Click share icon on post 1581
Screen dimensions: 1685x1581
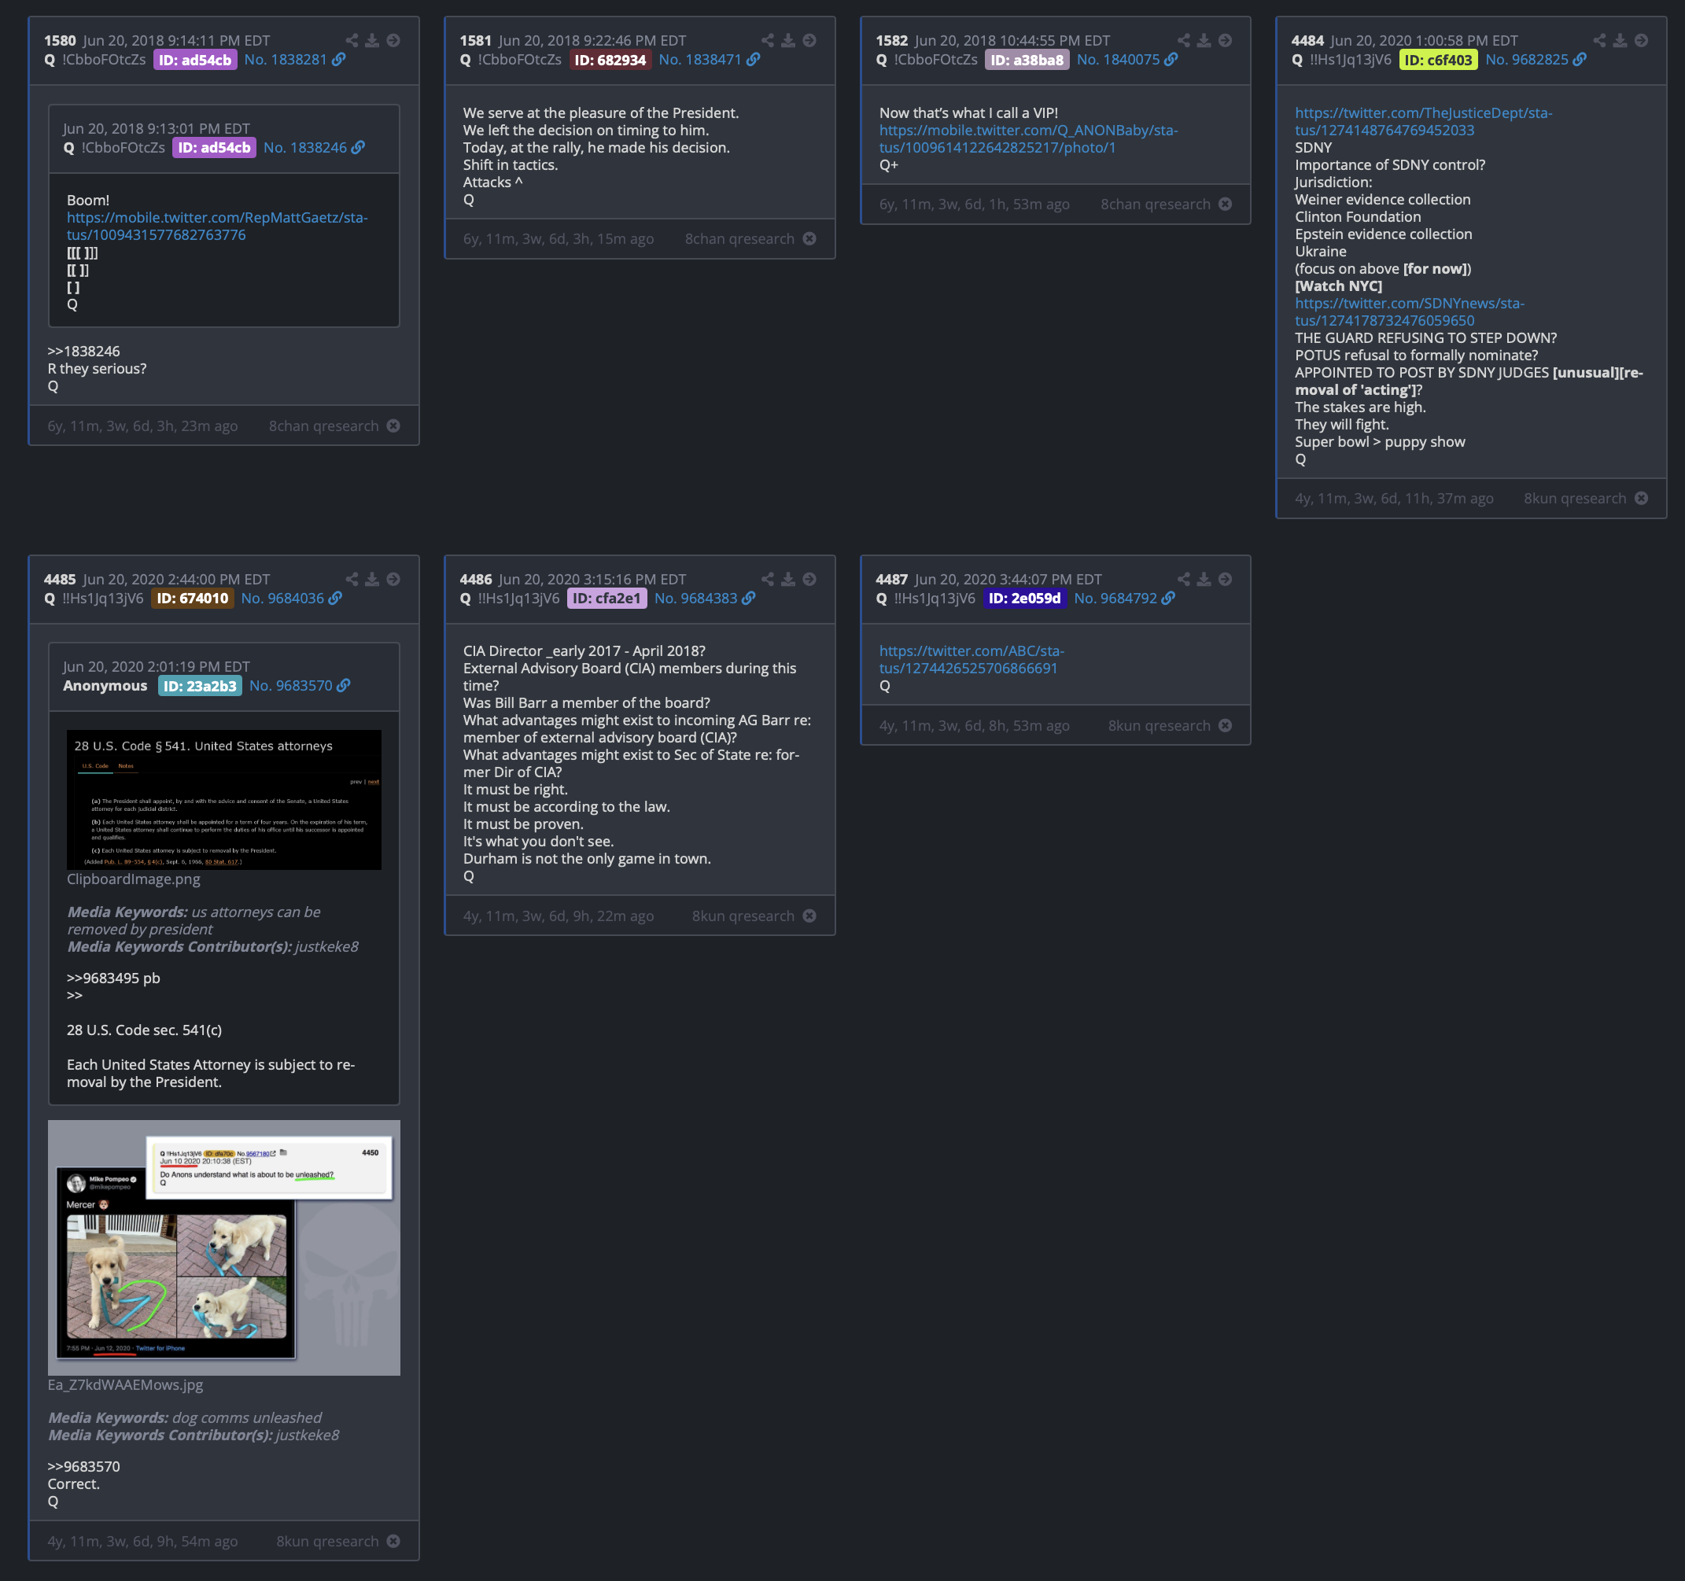[768, 40]
